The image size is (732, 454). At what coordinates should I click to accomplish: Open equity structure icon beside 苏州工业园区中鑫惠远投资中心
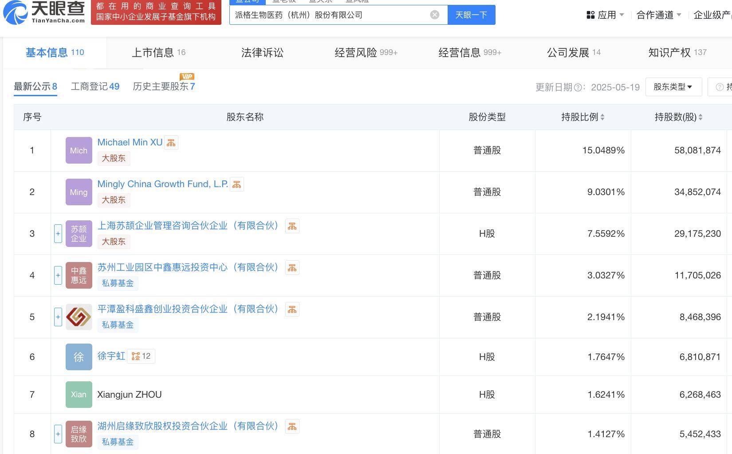pyautogui.click(x=292, y=268)
